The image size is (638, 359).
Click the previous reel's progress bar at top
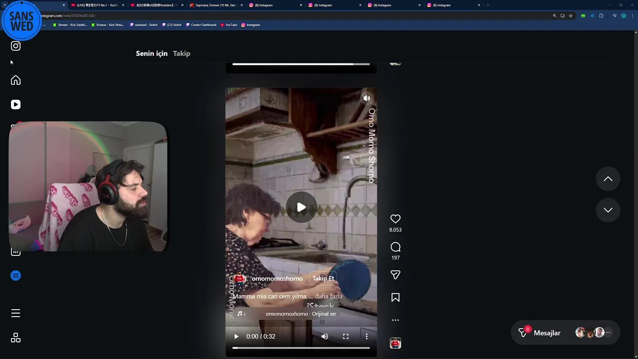coord(301,64)
